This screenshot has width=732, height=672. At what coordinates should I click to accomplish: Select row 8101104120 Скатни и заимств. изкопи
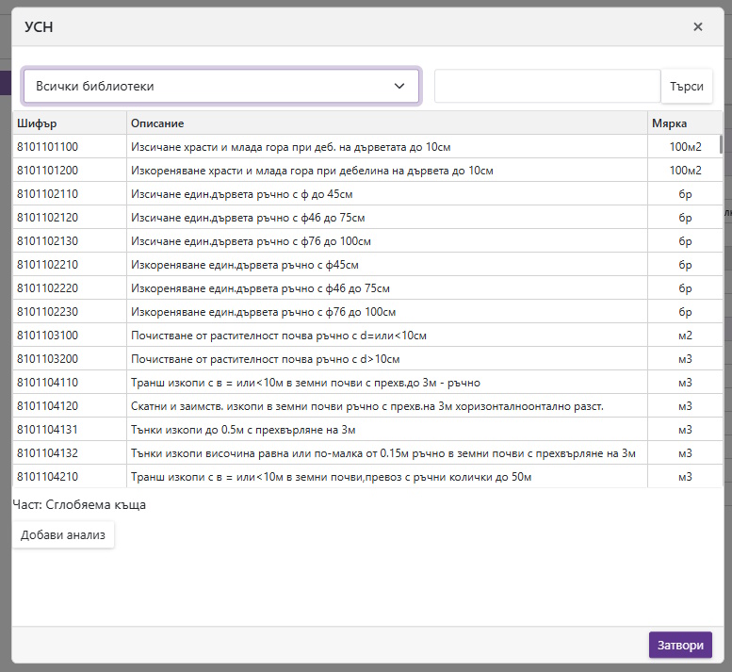(366, 406)
